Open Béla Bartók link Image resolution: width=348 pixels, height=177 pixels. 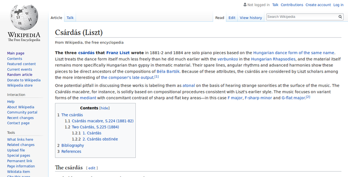coord(168,72)
